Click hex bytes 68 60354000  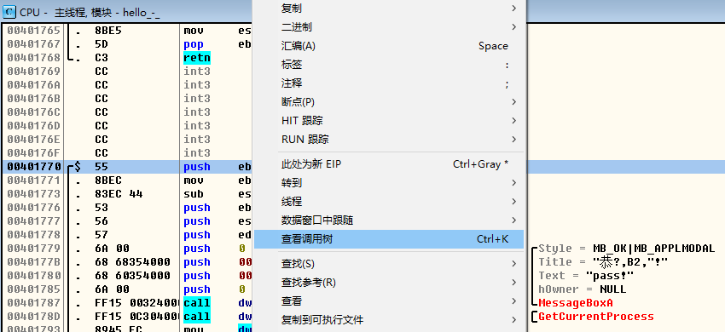[x=133, y=276]
